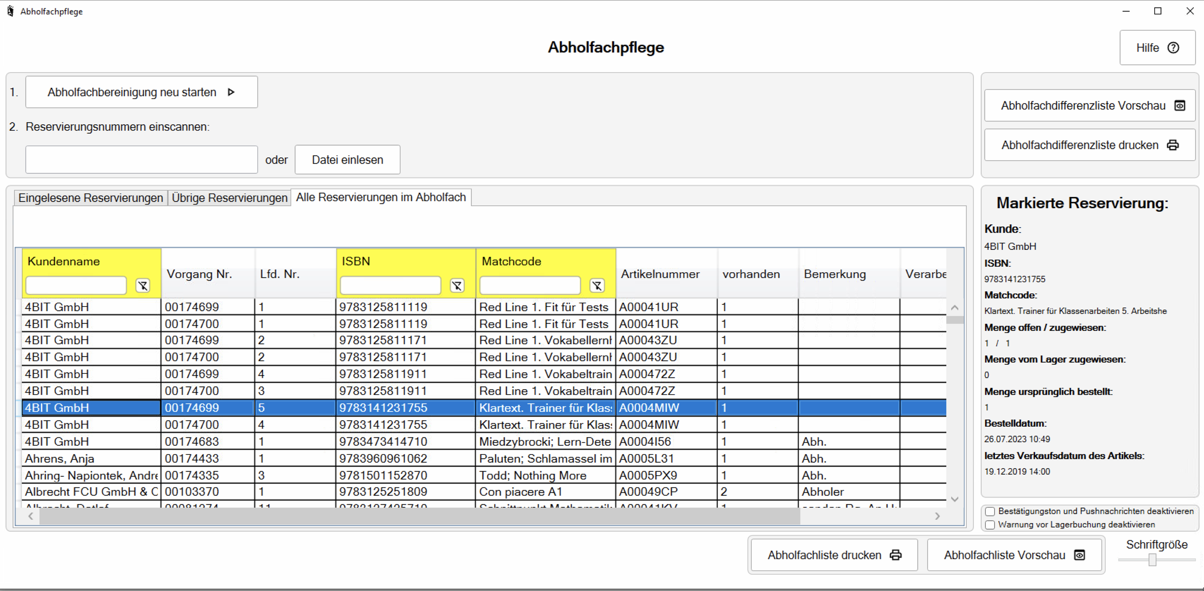Click ISBN cell 9783960961062
The height and width of the screenshot is (591, 1204).
(406, 458)
